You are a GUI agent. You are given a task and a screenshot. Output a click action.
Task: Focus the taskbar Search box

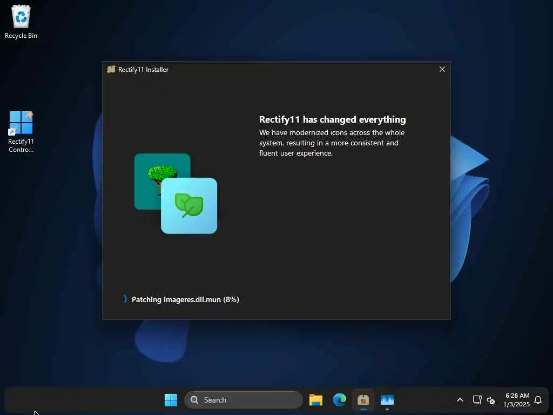(244, 400)
